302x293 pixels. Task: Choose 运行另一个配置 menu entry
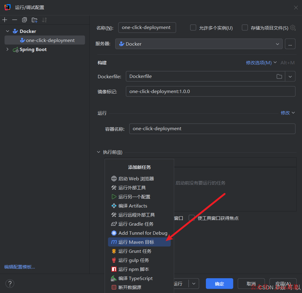tap(139, 197)
